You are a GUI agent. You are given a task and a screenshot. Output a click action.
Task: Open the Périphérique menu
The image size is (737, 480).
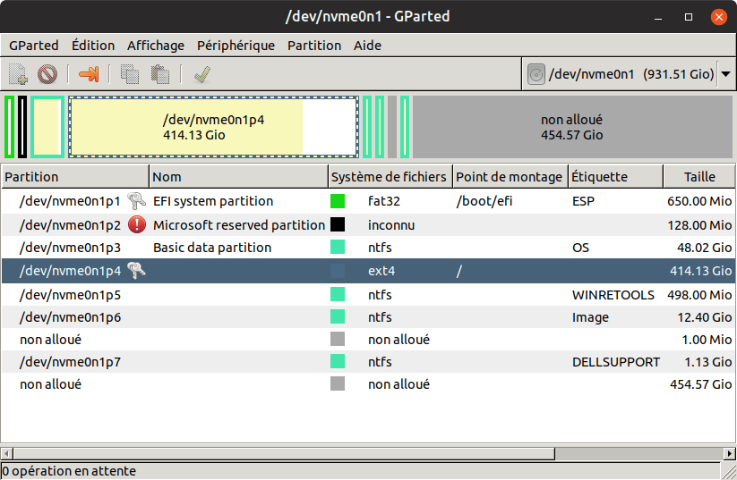(236, 46)
